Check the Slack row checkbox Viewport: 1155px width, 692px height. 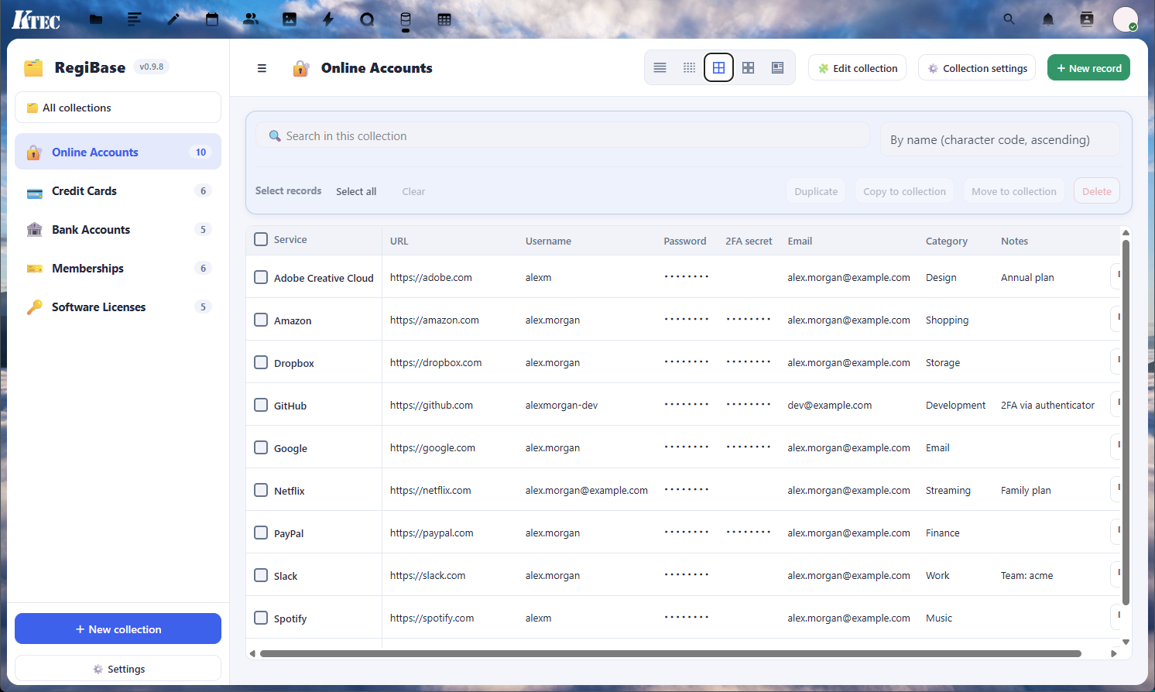(261, 575)
